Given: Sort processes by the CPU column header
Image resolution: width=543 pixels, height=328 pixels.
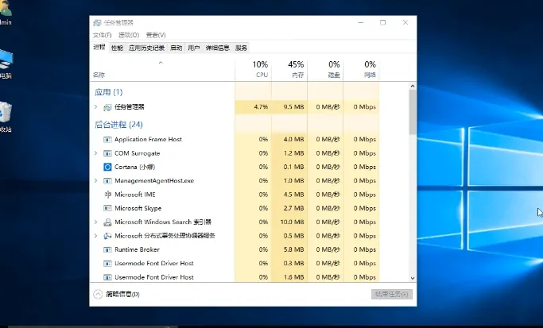Looking at the screenshot, I should [x=261, y=68].
